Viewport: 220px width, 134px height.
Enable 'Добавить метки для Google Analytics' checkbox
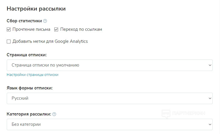pyautogui.click(x=9, y=41)
